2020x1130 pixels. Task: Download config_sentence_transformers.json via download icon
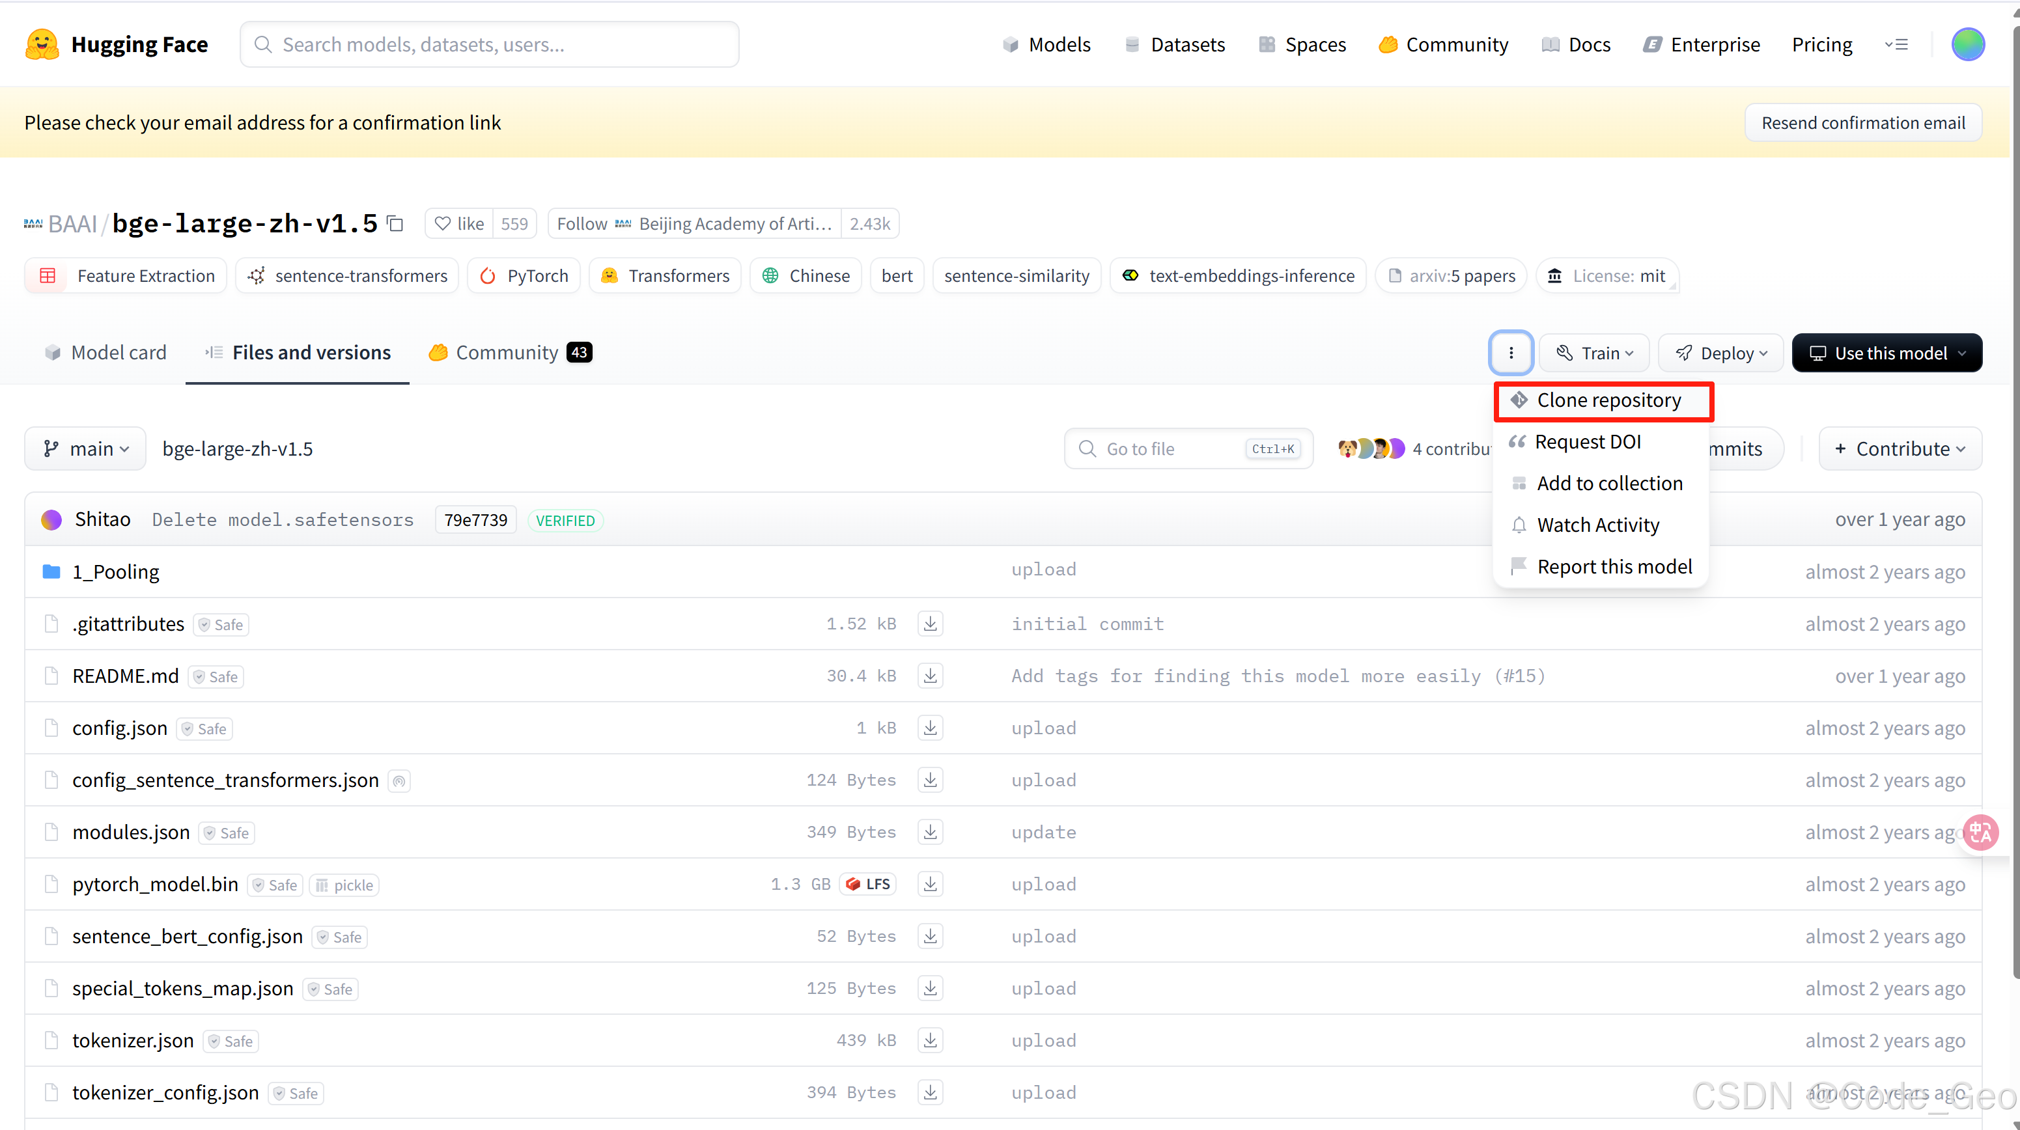(930, 780)
